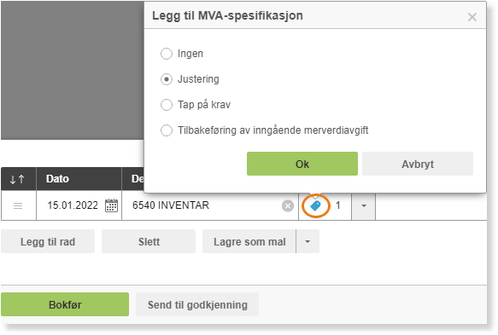
Task: Expand the Lagre som mal dropdown arrow
Action: (x=308, y=241)
